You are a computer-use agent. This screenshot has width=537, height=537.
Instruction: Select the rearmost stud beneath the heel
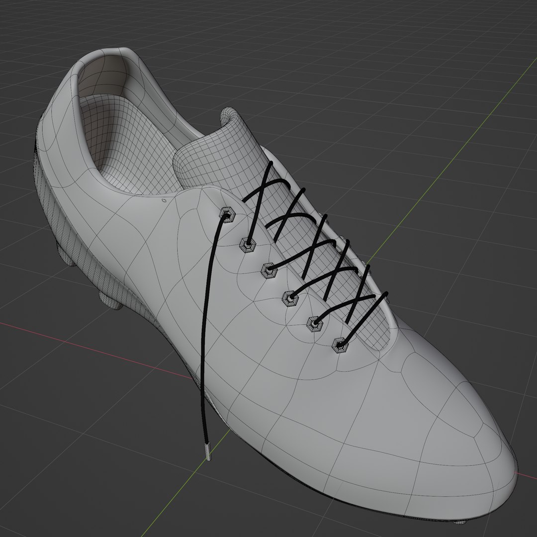(x=66, y=255)
